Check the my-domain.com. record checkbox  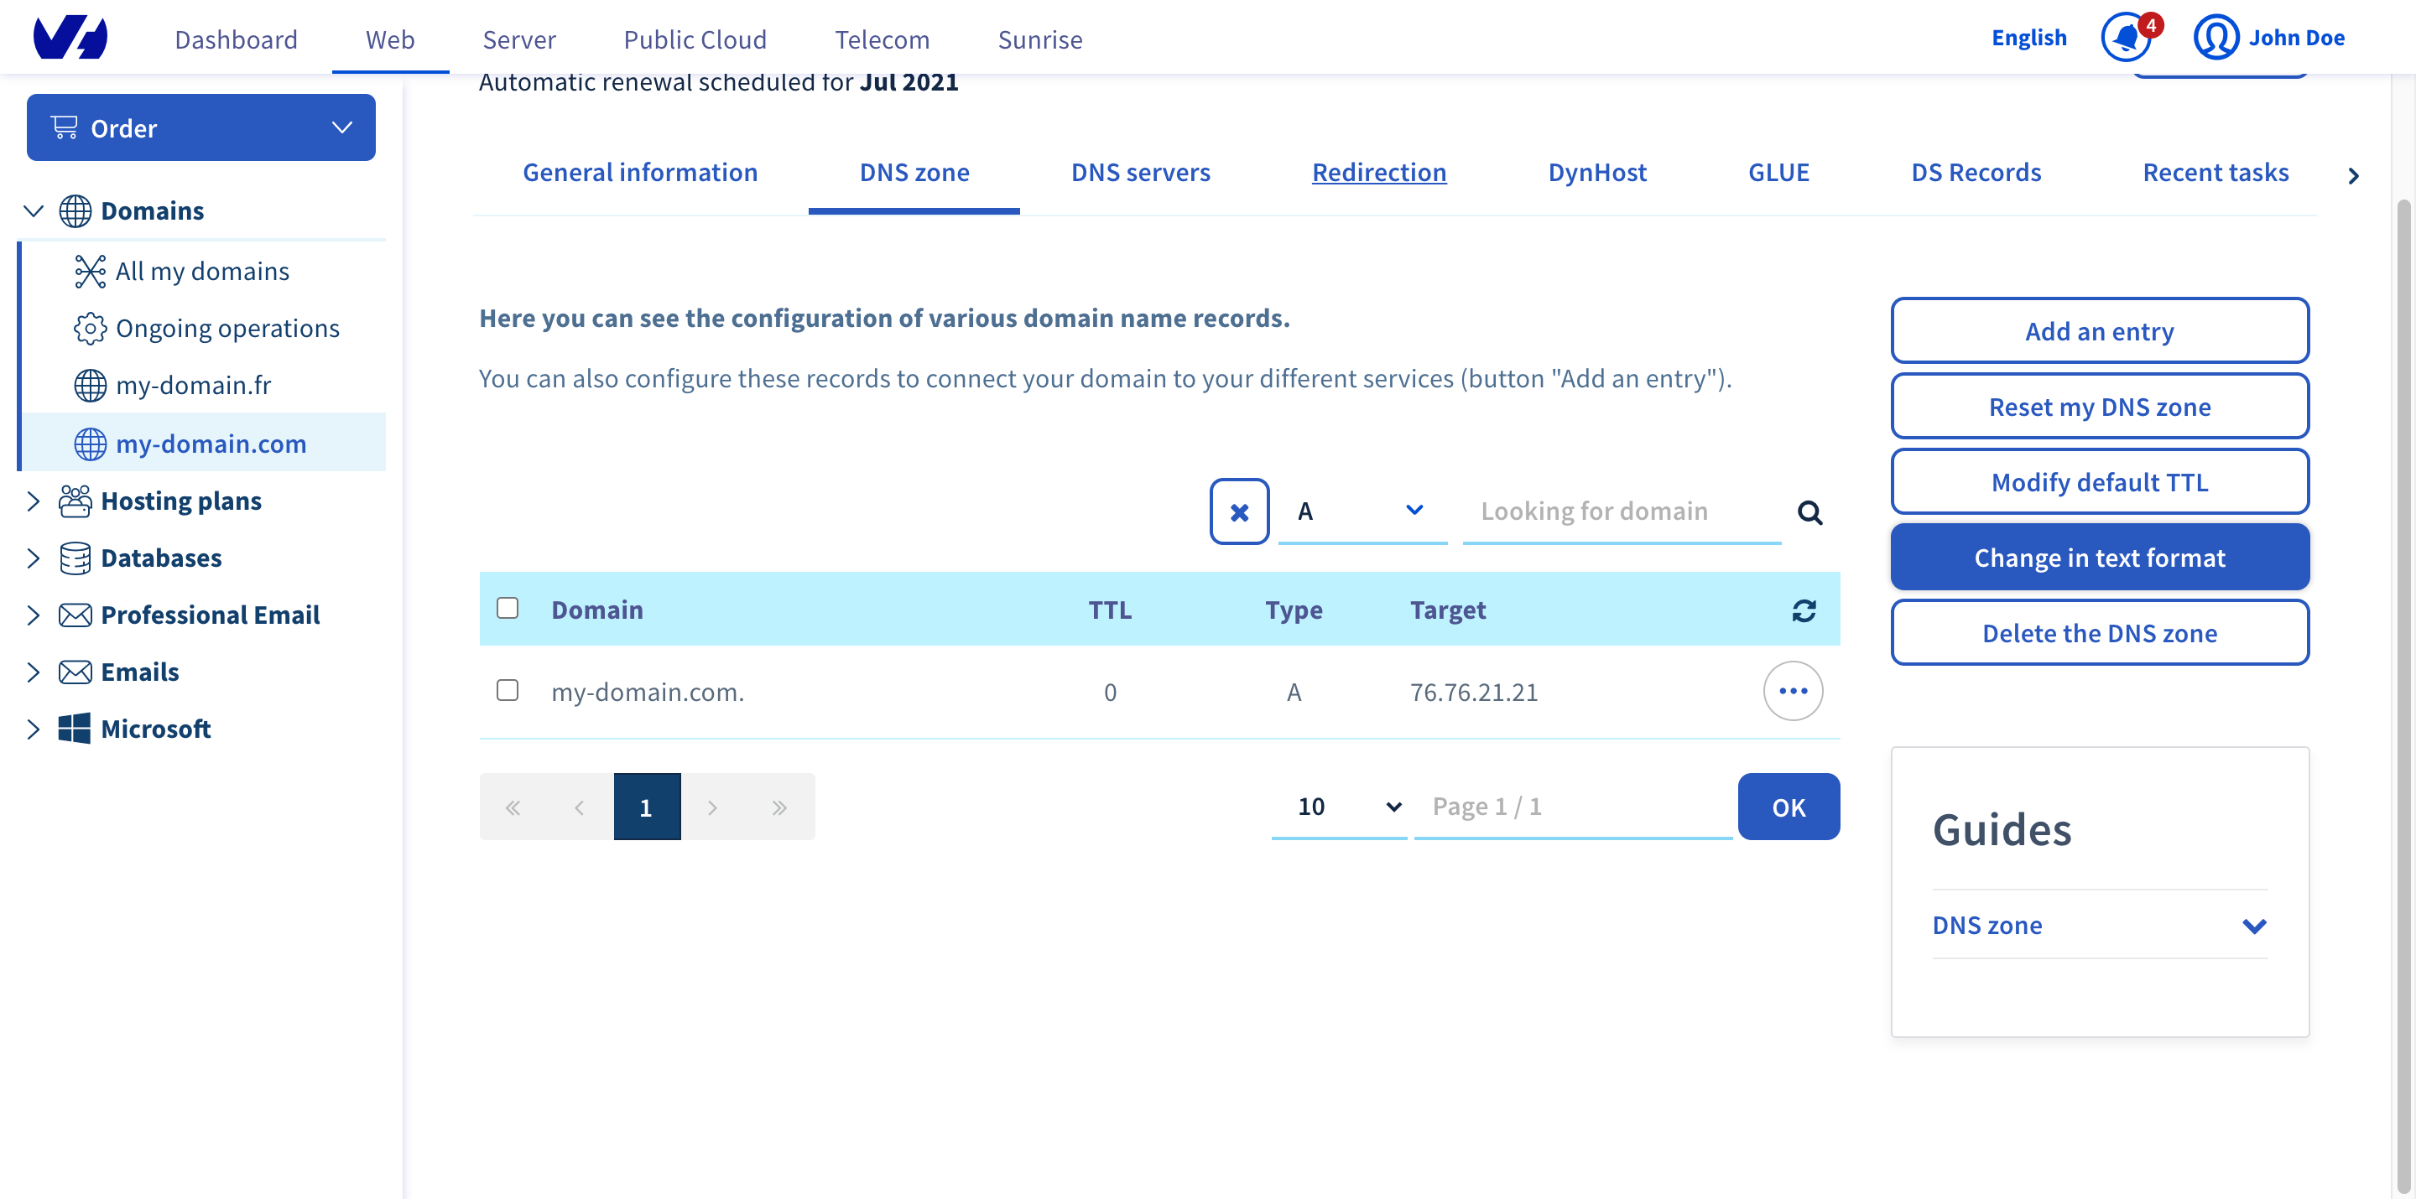(x=508, y=691)
